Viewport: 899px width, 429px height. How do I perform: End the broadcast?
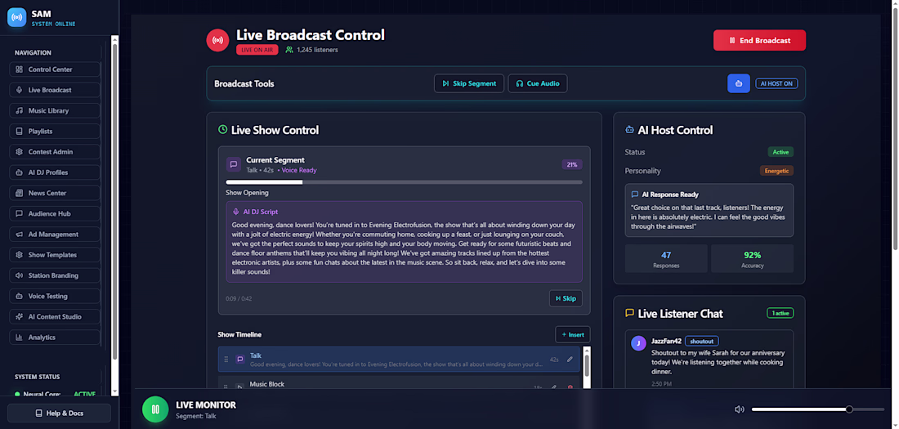(x=759, y=40)
